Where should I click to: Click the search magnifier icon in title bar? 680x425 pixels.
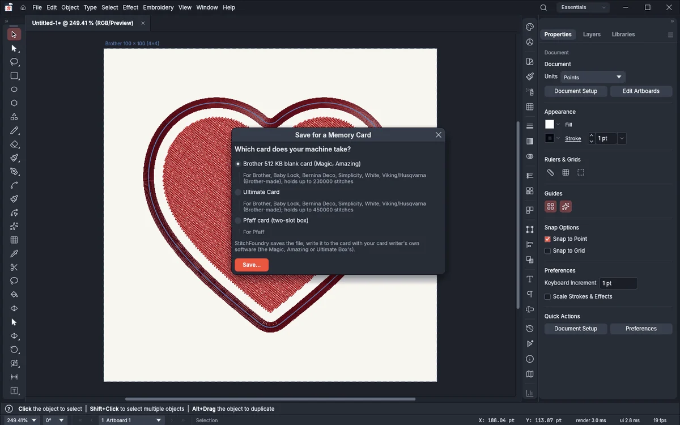(x=543, y=7)
